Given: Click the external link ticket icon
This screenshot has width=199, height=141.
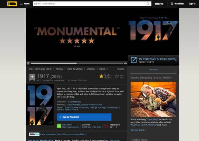Looking at the screenshot, I should coord(134,60).
